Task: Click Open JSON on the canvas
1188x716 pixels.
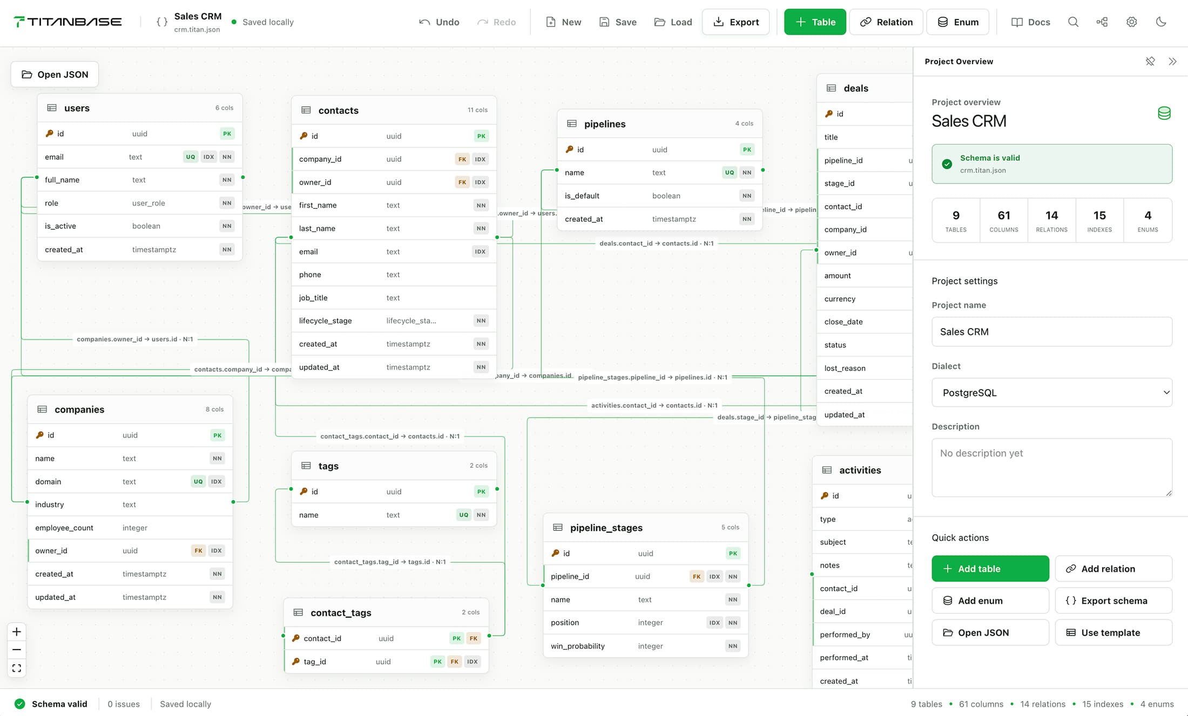Action: pyautogui.click(x=55, y=74)
